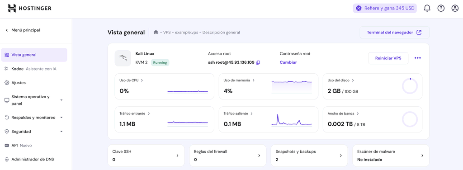463x170 pixels.
Task: Open Reglas del firewall card arrow
Action: (259, 156)
